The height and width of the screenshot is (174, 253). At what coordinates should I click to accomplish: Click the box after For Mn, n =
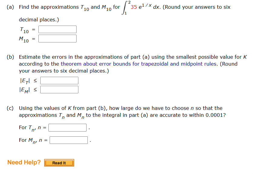click(69, 140)
